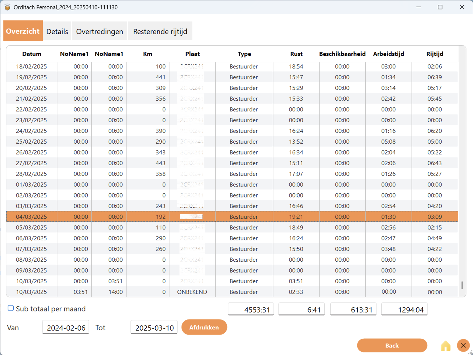
Task: Click the Rijtijd column header
Action: pyautogui.click(x=435, y=54)
